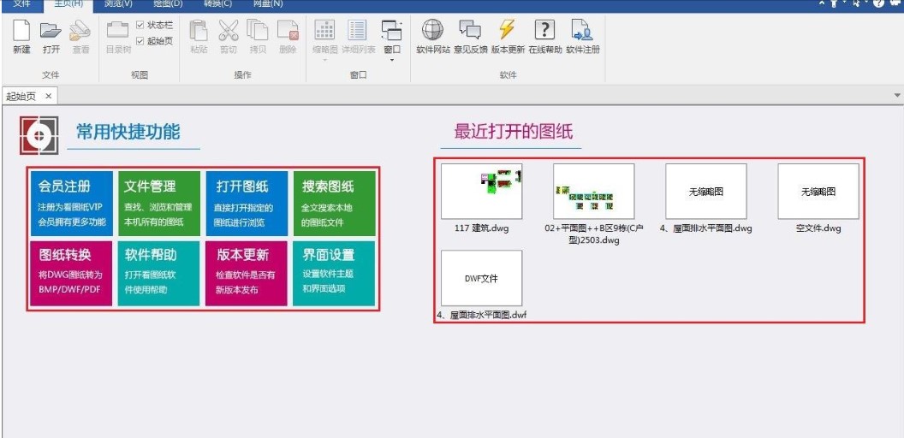Click the 删除 (Delete) icon
This screenshot has width=904, height=438.
287,30
